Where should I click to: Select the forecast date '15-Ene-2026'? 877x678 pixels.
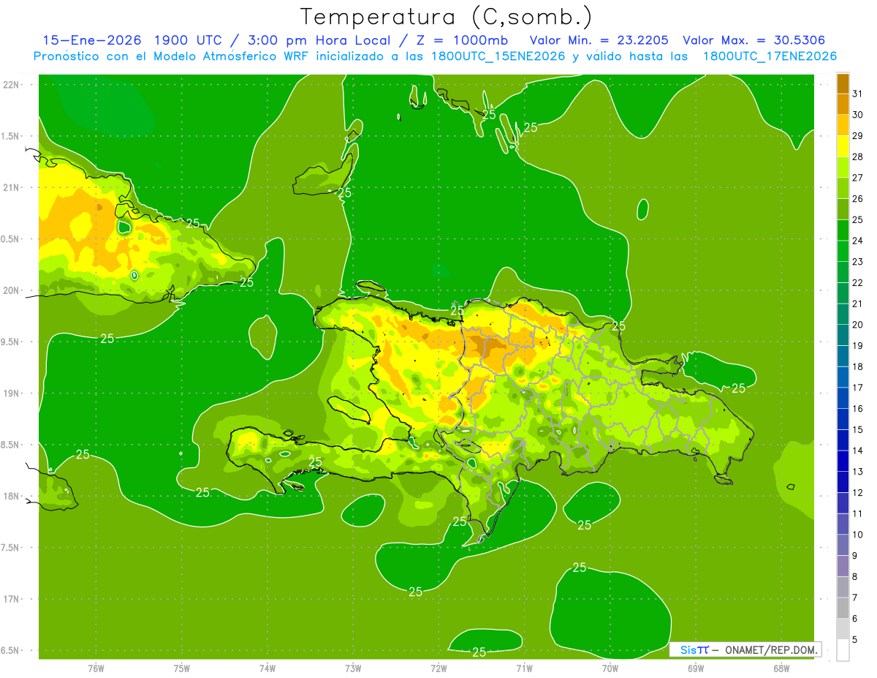click(91, 40)
